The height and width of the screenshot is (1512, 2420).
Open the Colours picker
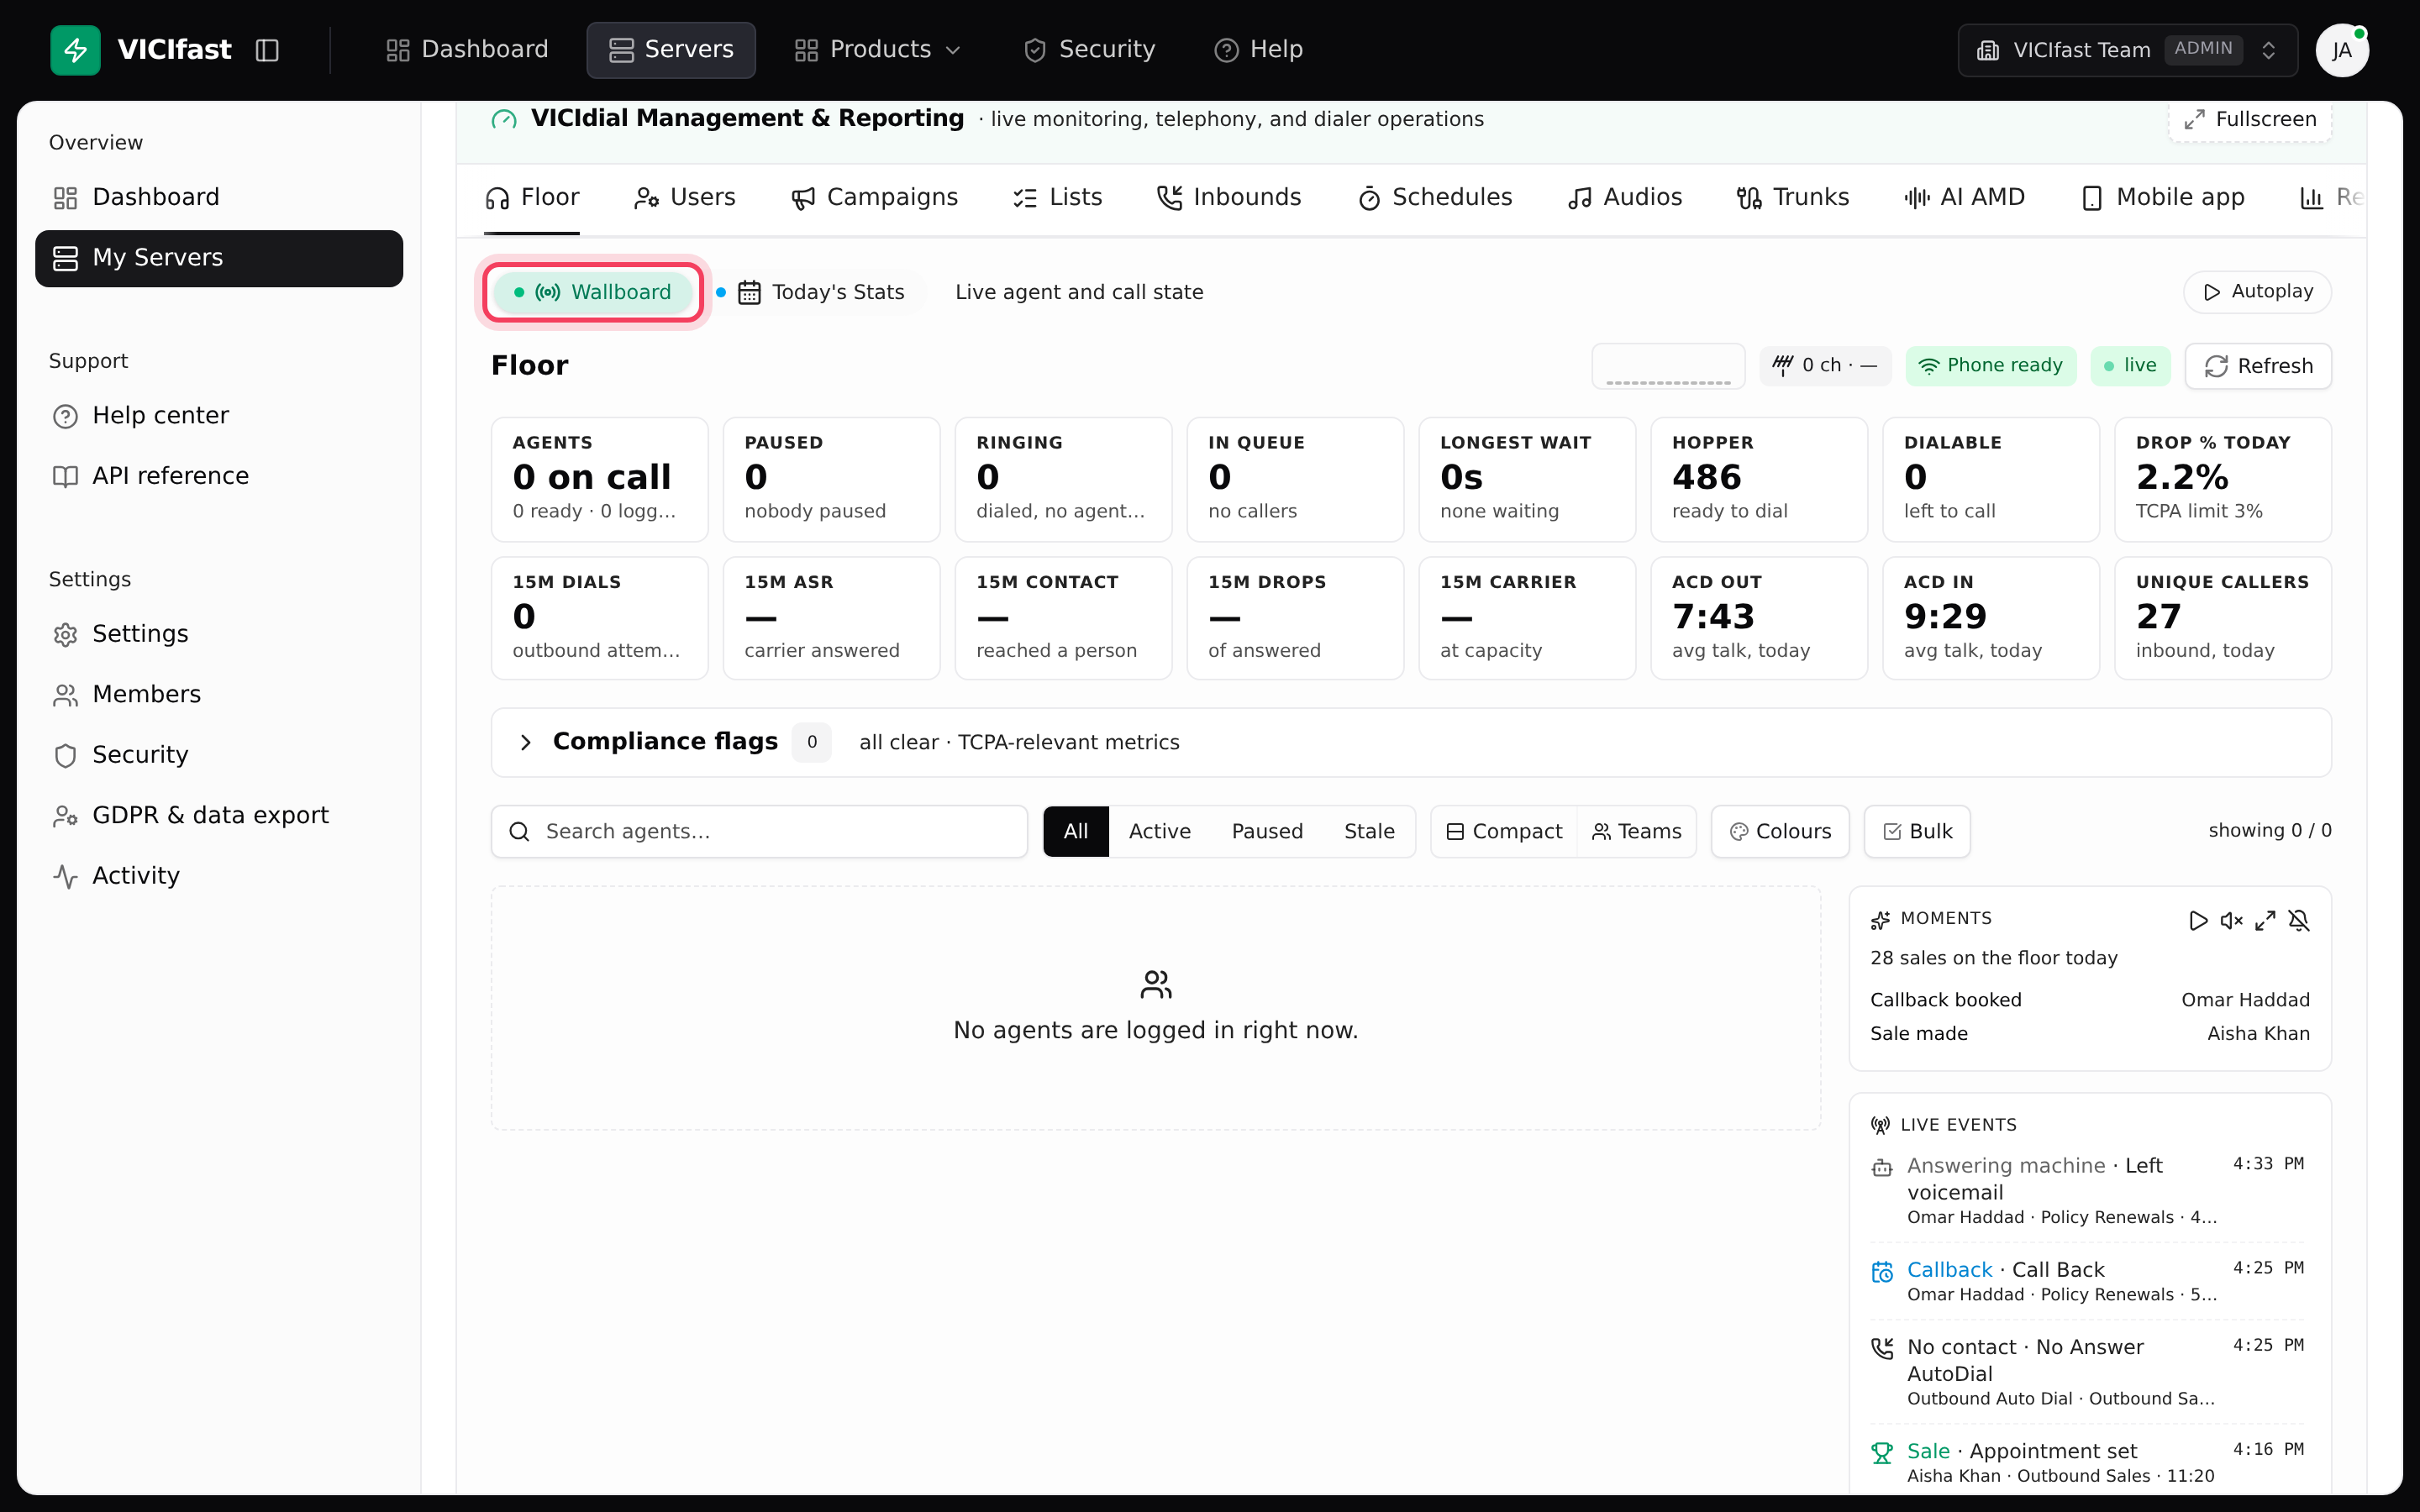tap(1780, 832)
